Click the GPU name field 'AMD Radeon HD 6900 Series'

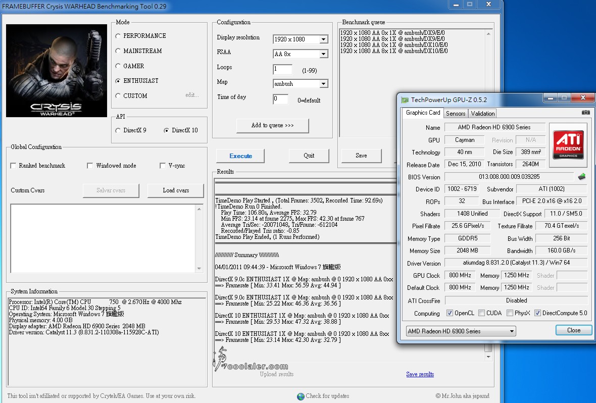click(x=494, y=127)
